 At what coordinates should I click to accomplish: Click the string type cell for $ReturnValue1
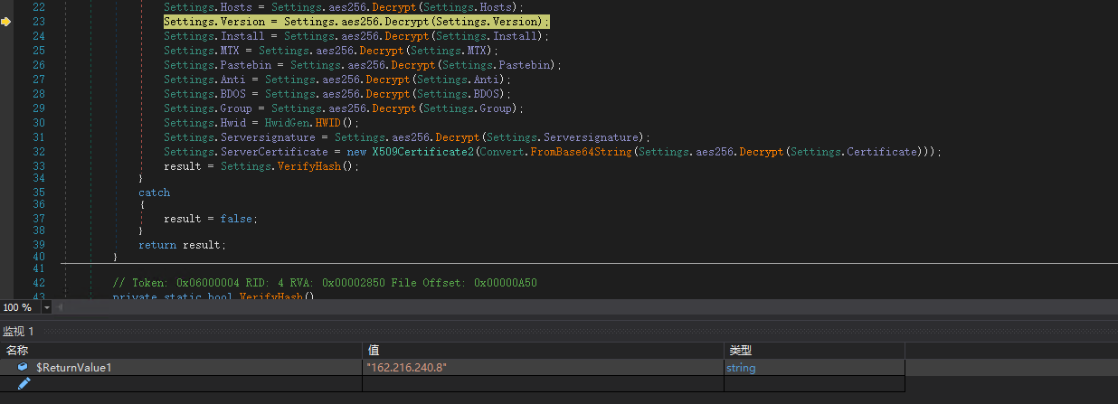point(741,368)
